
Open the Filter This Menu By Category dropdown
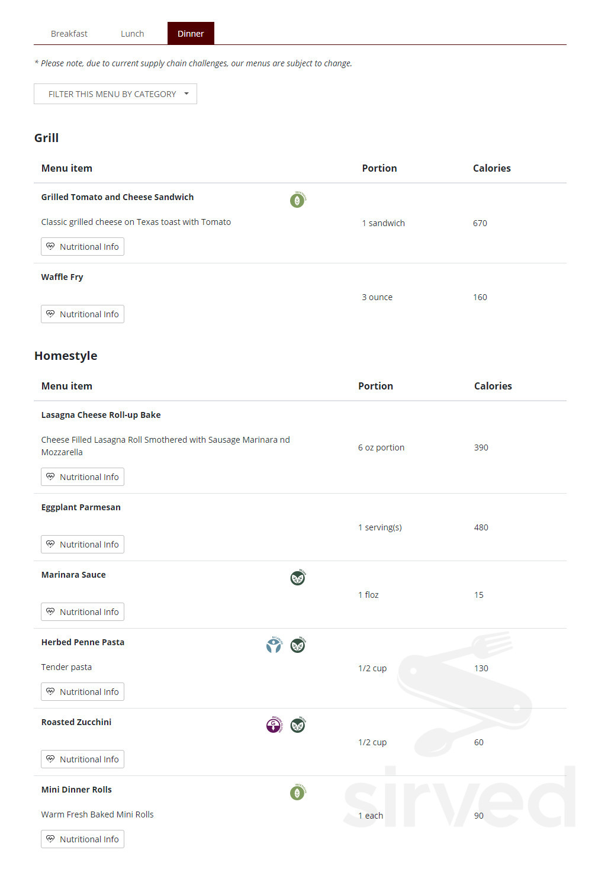[x=115, y=94]
